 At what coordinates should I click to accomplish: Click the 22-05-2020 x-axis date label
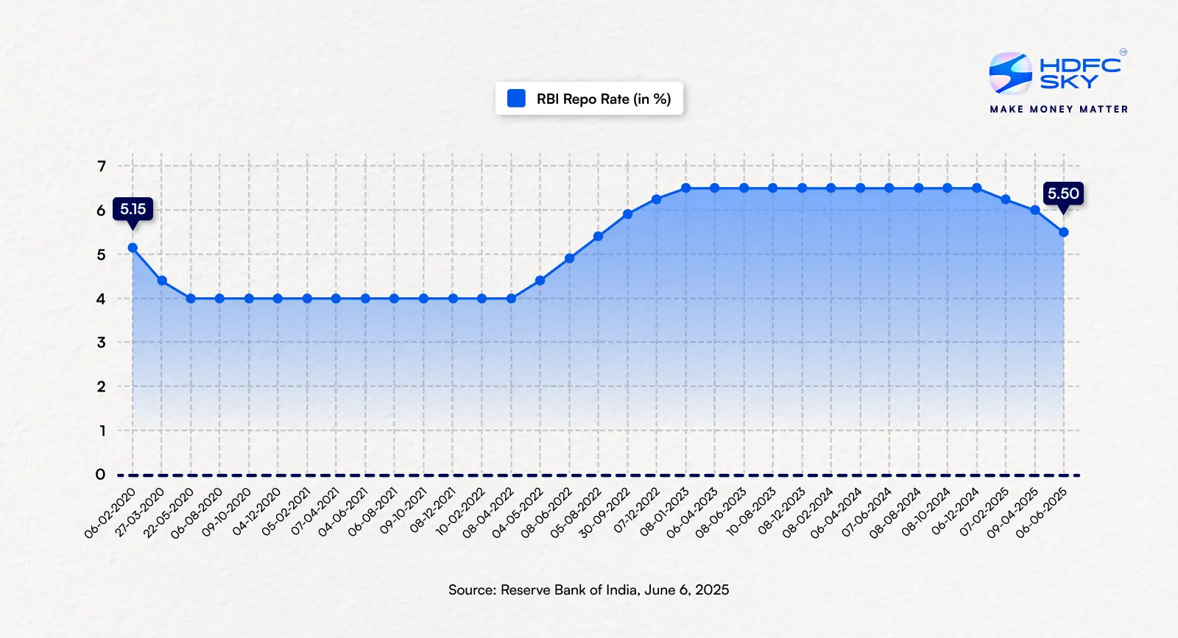[x=170, y=511]
